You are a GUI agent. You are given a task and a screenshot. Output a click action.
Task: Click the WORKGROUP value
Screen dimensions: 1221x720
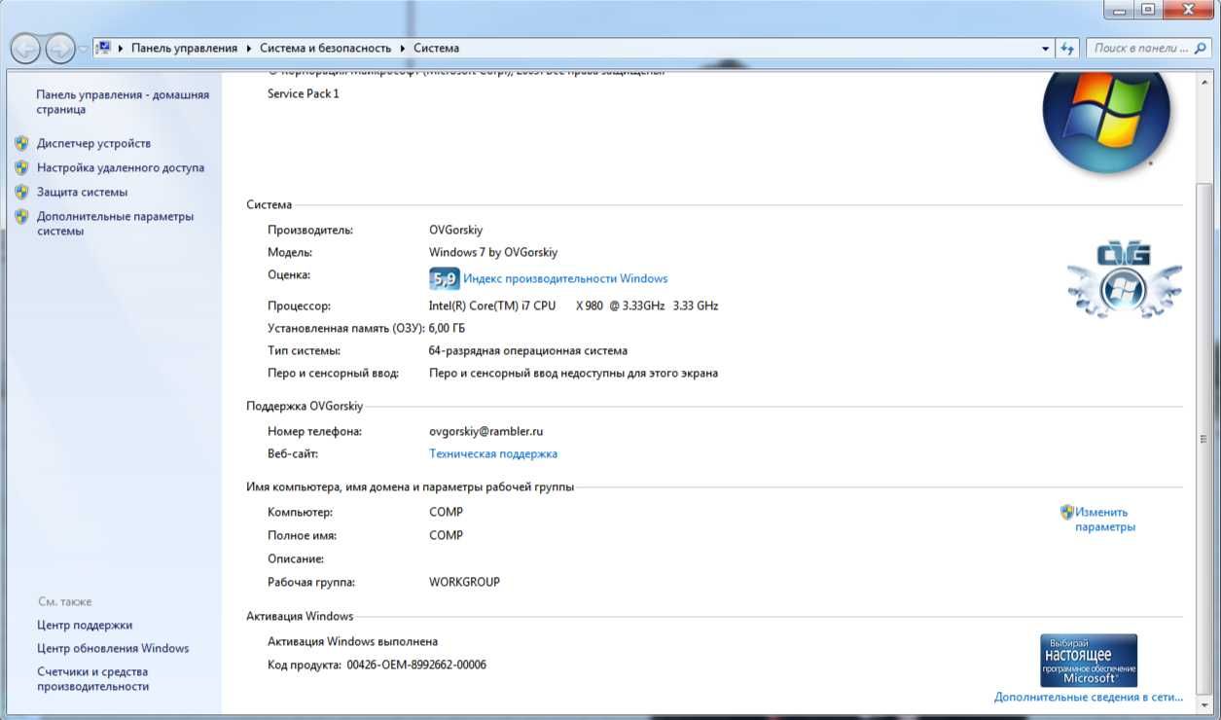464,582
